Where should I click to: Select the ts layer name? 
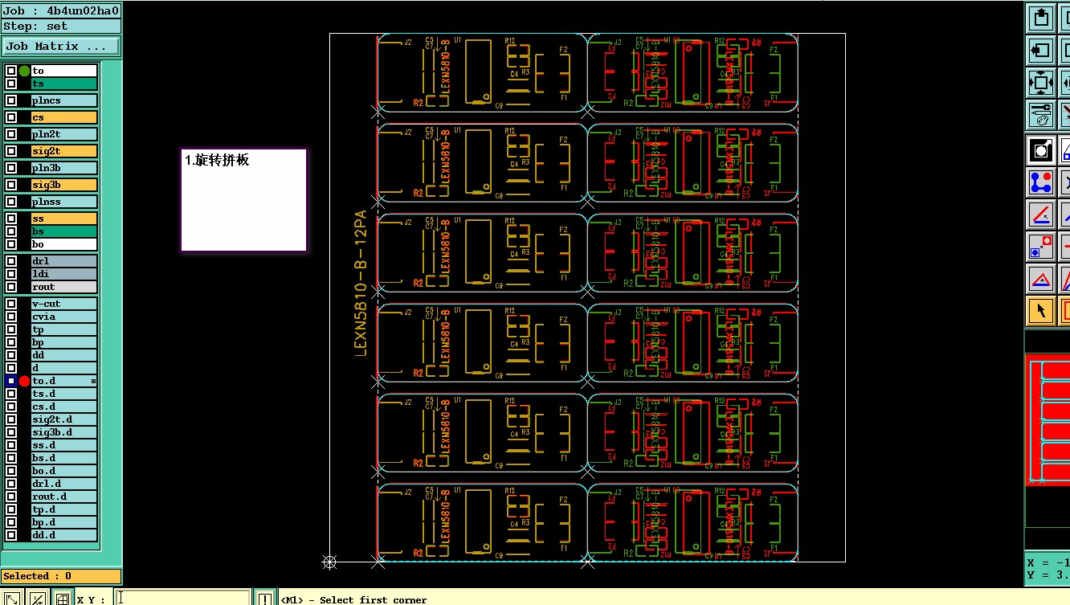pyautogui.click(x=64, y=84)
